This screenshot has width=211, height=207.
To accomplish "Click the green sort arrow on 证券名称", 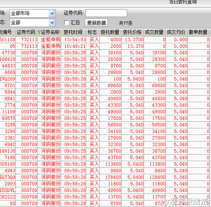I will 39,32.
